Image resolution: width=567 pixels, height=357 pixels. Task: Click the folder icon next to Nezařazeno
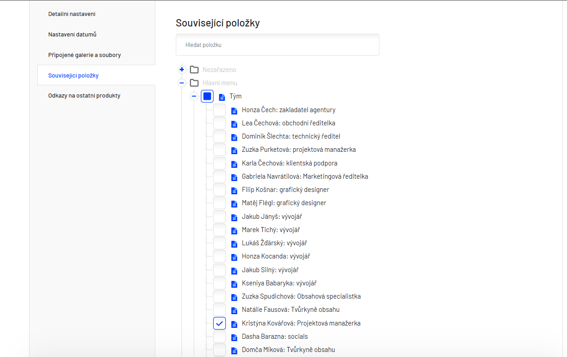coord(194,70)
